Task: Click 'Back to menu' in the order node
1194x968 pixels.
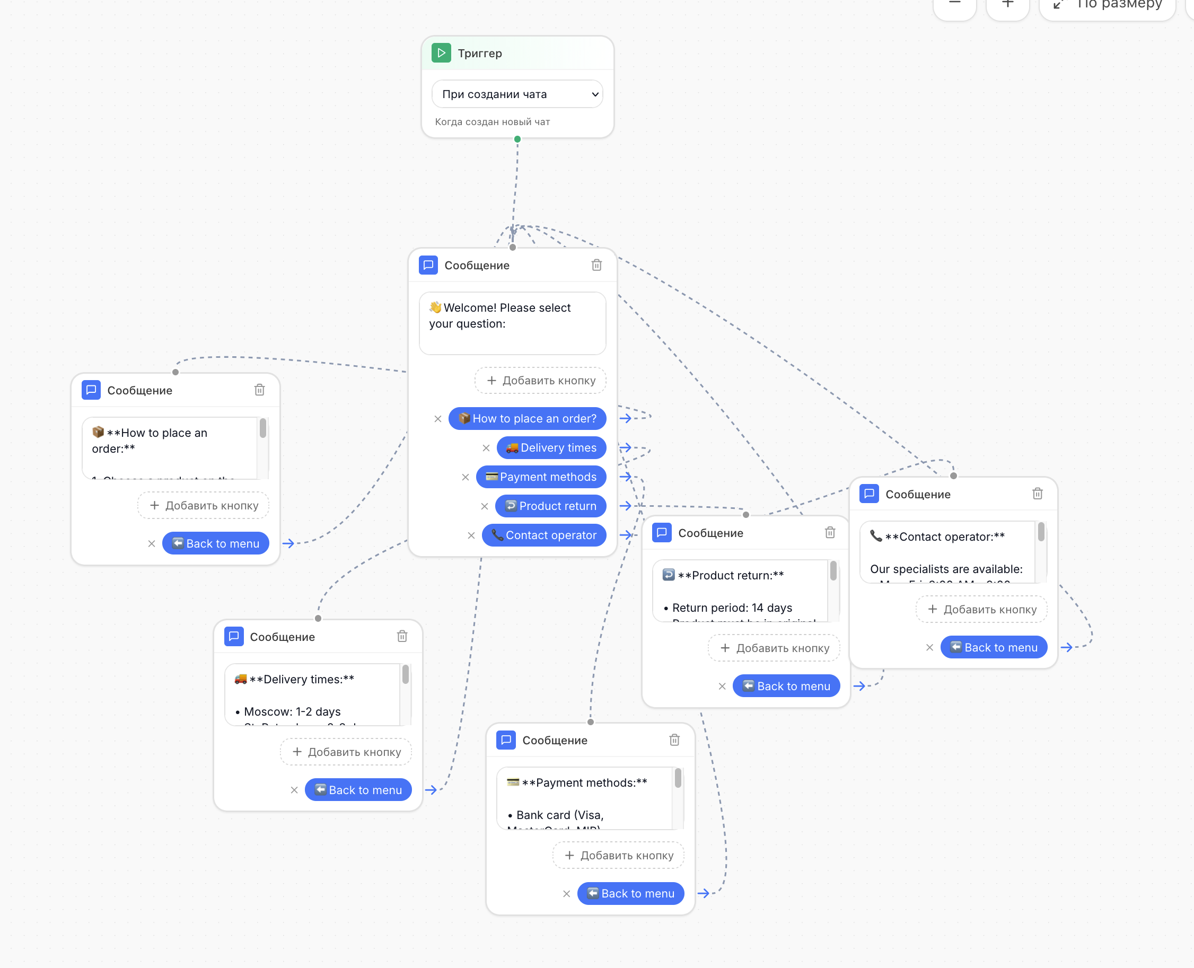Action: point(216,543)
